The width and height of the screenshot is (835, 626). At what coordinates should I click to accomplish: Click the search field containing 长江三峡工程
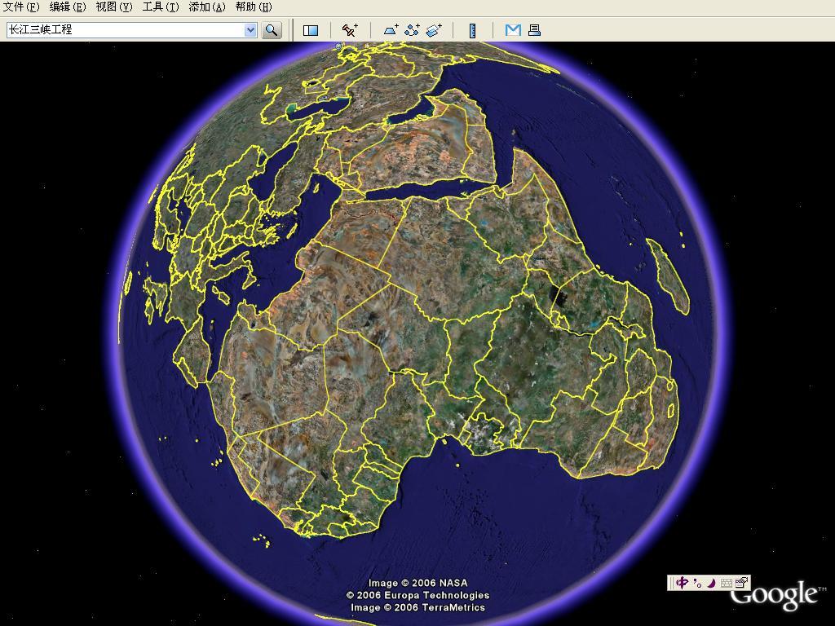122,30
